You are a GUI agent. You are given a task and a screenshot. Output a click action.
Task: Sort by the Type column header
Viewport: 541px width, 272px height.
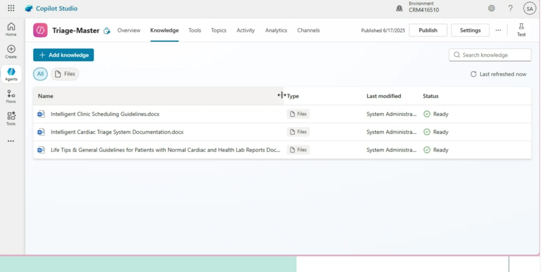coord(293,96)
